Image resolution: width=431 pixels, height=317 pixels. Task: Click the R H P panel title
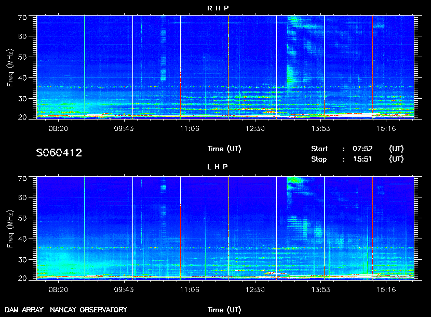pyautogui.click(x=218, y=8)
